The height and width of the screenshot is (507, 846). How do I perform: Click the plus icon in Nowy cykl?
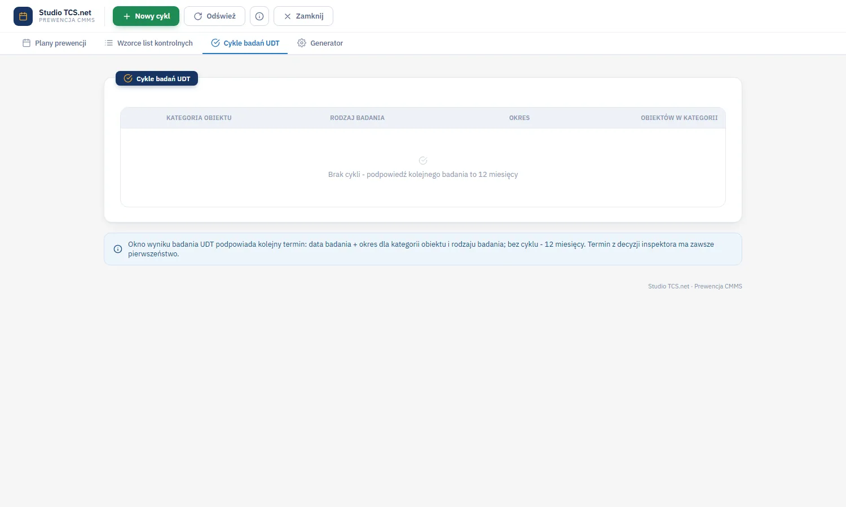click(x=127, y=16)
